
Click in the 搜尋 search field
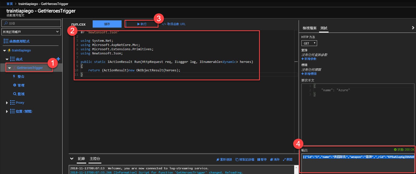pos(31,23)
